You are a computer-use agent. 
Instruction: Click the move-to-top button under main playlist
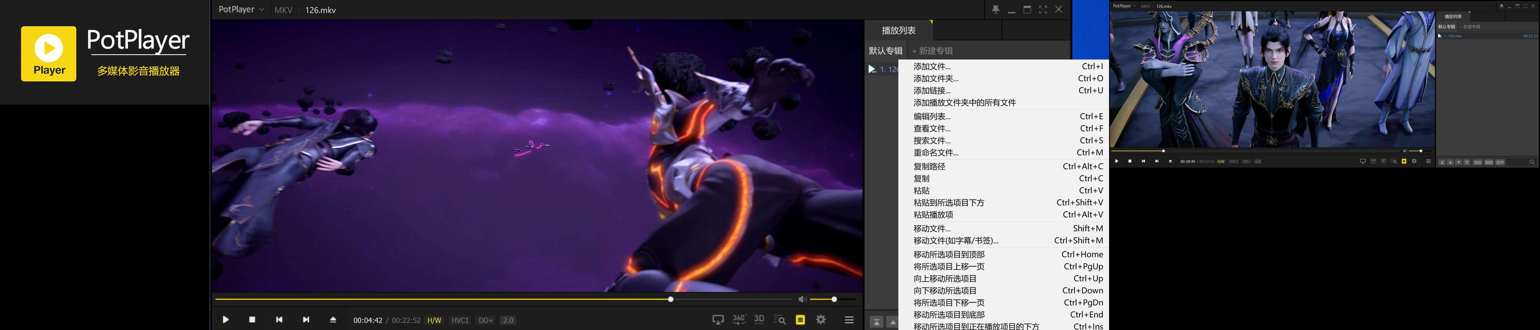tap(876, 322)
